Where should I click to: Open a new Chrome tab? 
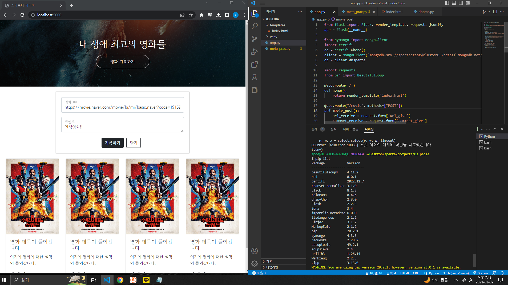click(x=71, y=5)
